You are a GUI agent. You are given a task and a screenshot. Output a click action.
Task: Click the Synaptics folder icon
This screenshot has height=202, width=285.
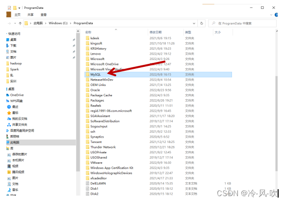point(88,137)
